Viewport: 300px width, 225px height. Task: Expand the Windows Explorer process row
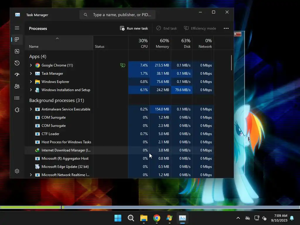pos(31,82)
